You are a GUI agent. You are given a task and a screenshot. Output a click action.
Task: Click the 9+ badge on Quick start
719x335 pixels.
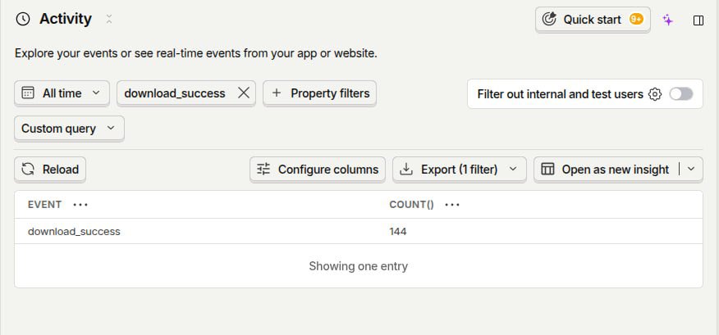(x=636, y=19)
